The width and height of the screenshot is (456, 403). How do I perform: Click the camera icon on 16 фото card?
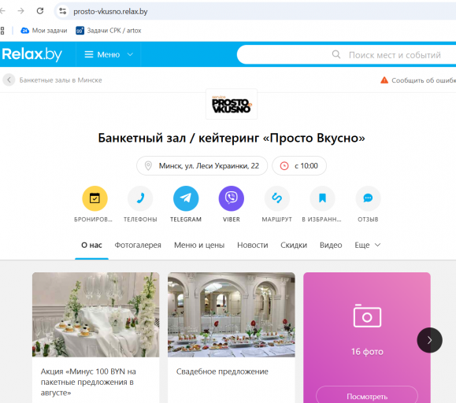pos(367,316)
